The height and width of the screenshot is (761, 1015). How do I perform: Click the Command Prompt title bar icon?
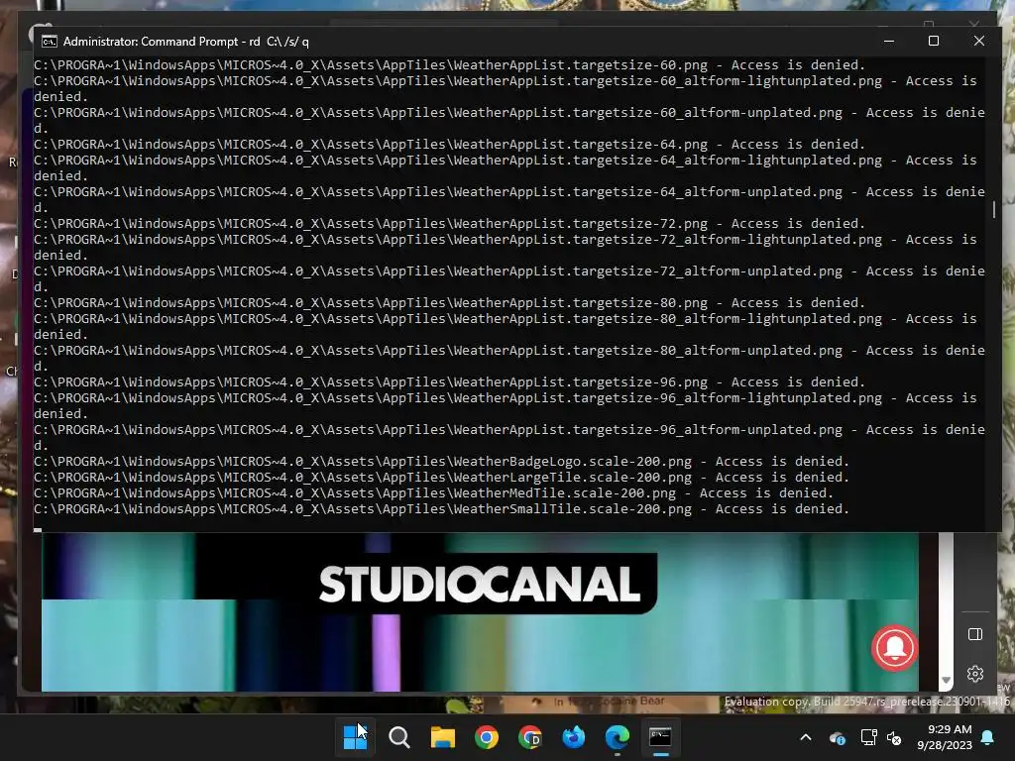tap(50, 42)
